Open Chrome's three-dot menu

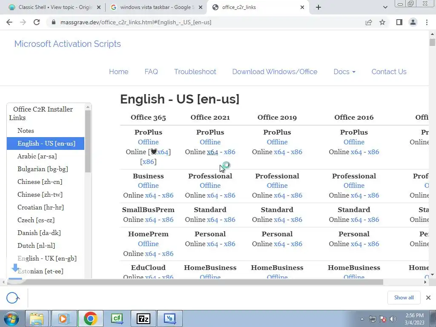tap(427, 22)
